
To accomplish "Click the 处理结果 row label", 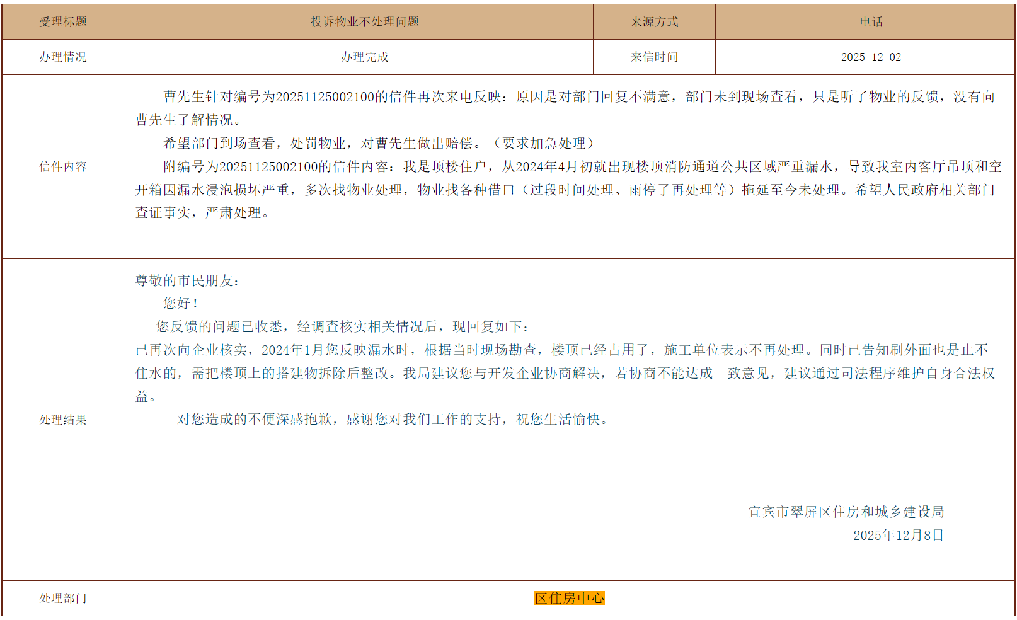I will (62, 420).
